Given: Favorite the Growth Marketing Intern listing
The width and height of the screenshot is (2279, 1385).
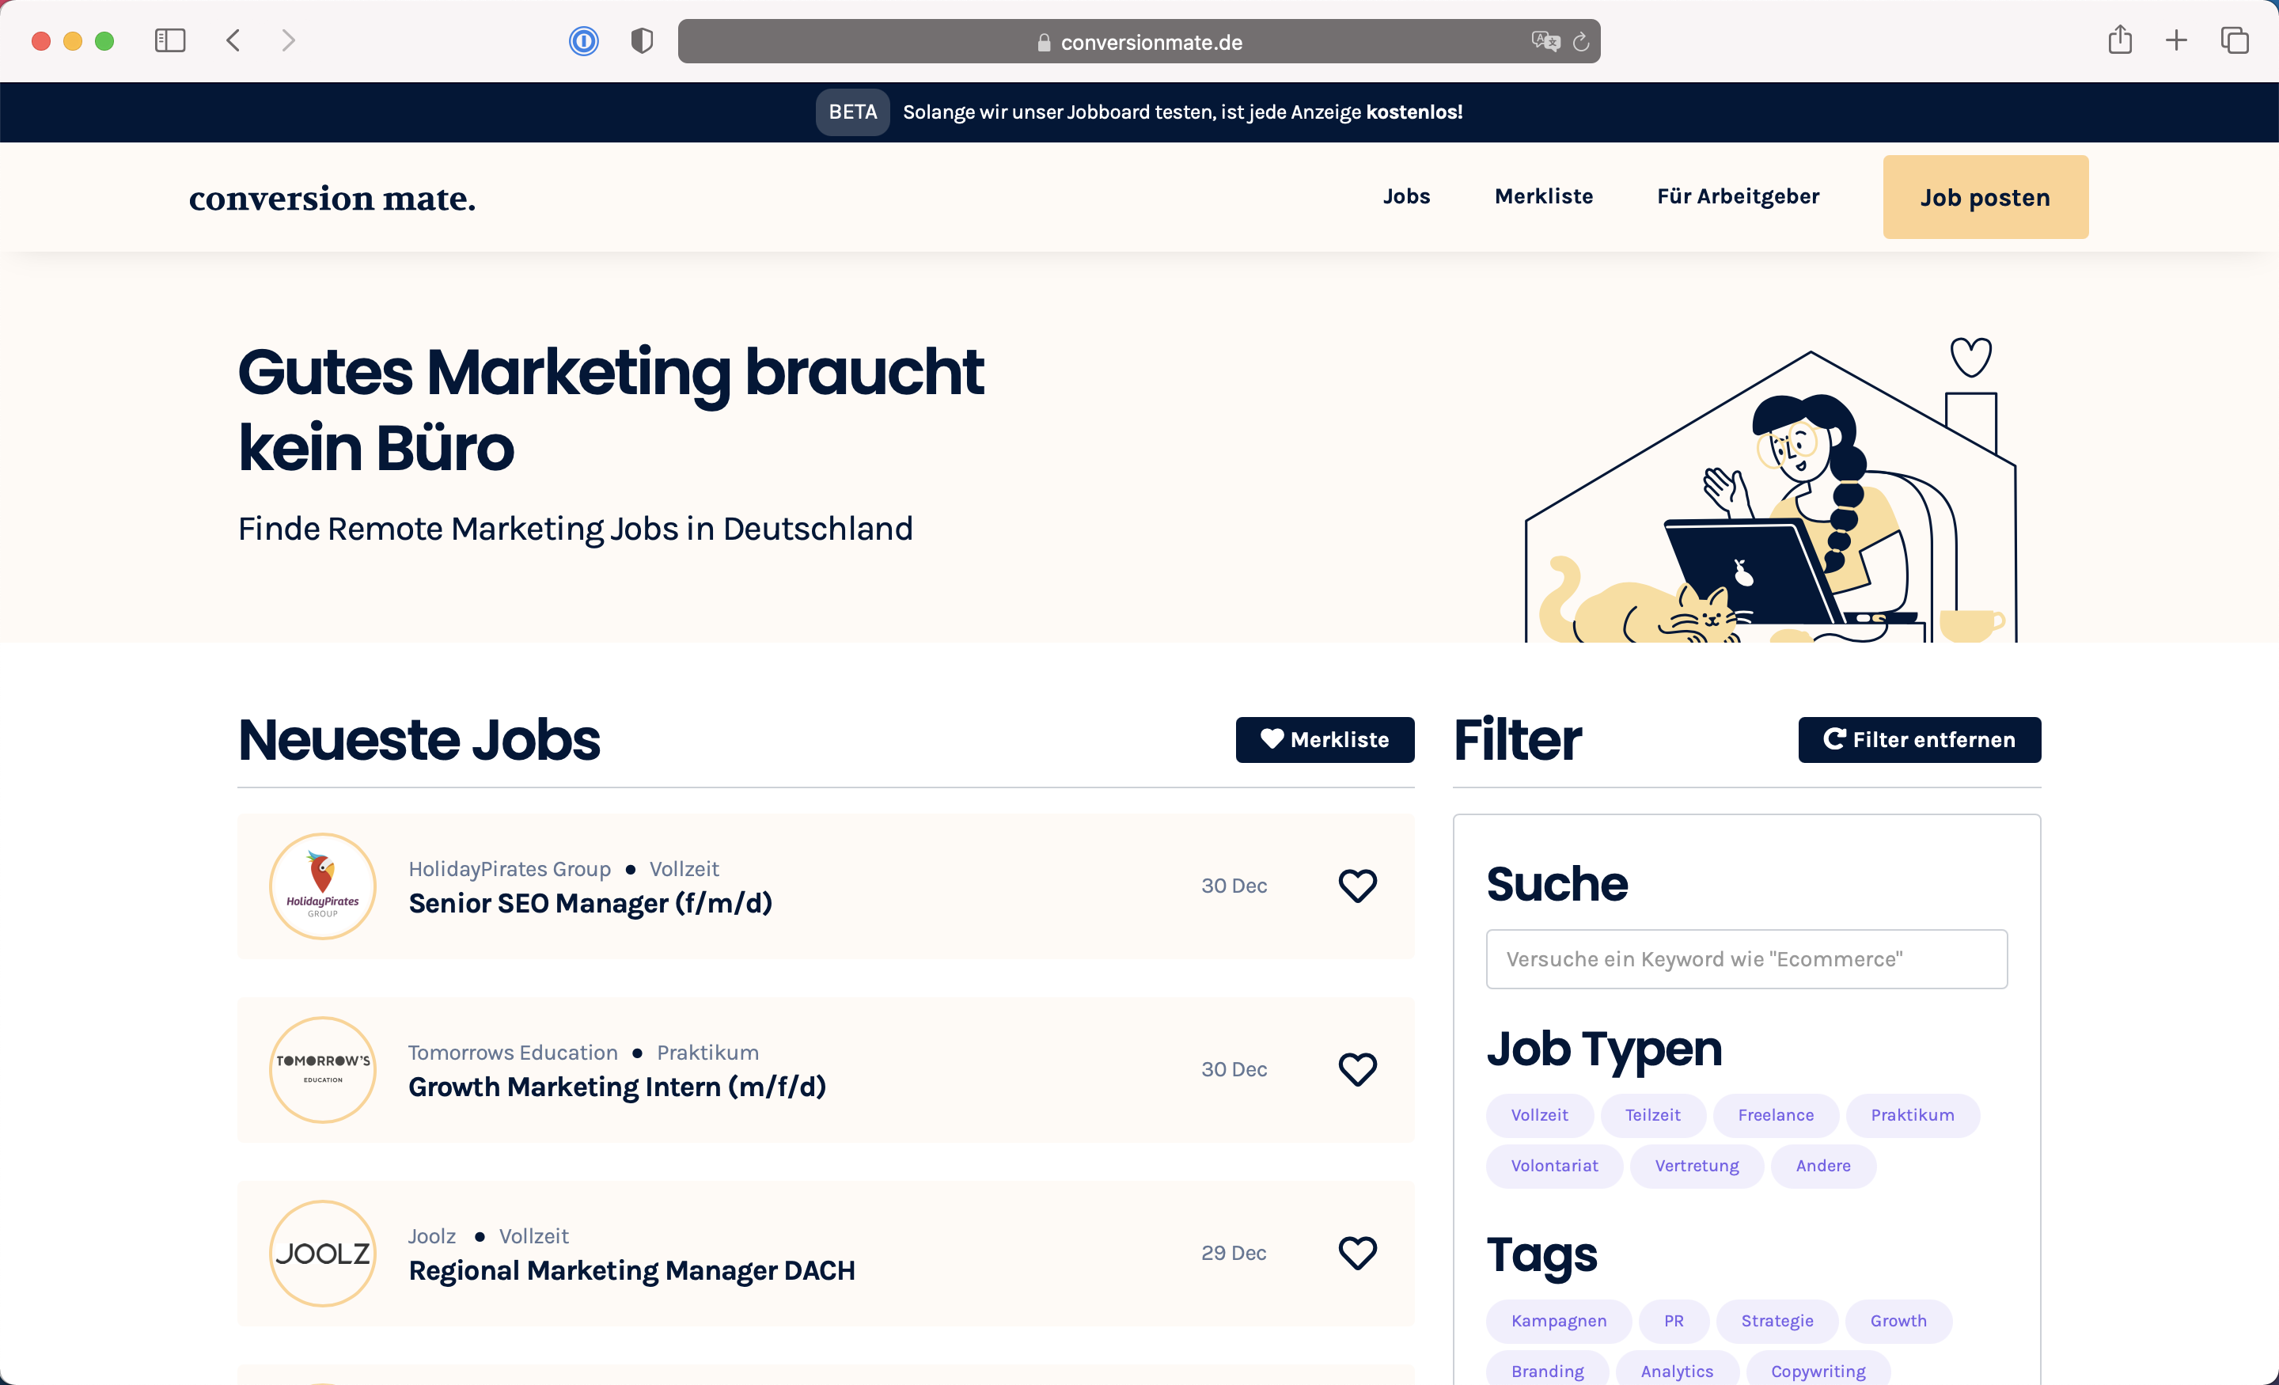Looking at the screenshot, I should (1357, 1068).
